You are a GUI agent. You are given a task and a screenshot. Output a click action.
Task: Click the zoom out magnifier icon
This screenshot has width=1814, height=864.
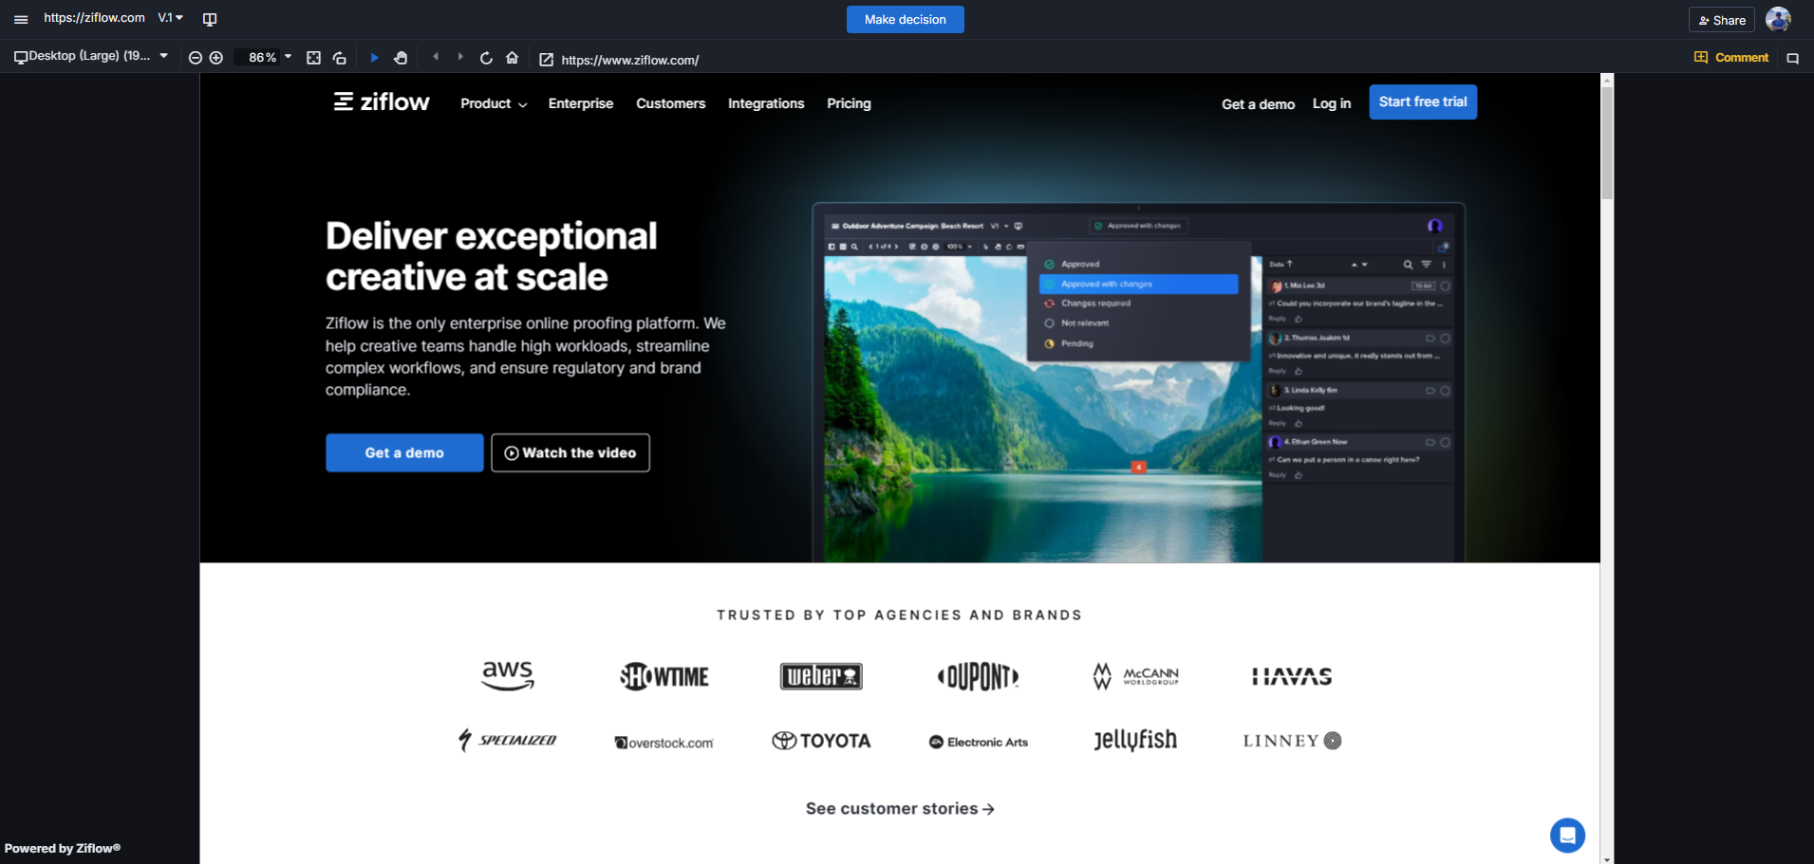pyautogui.click(x=196, y=58)
